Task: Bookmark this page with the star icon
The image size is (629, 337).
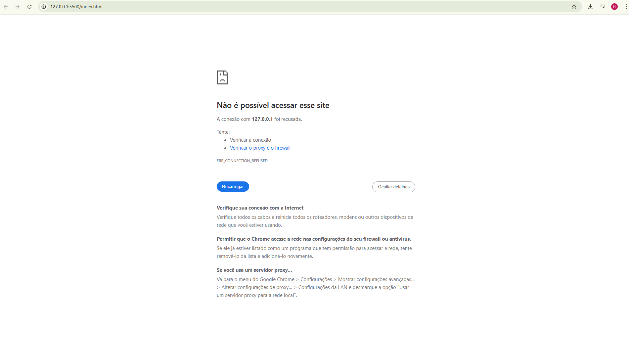Action: [574, 7]
